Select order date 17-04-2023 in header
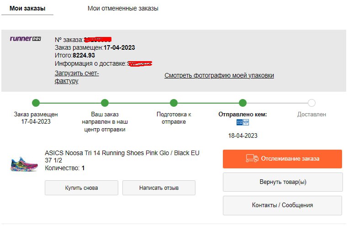Viewport: 348px width, 240px height. click(x=119, y=48)
